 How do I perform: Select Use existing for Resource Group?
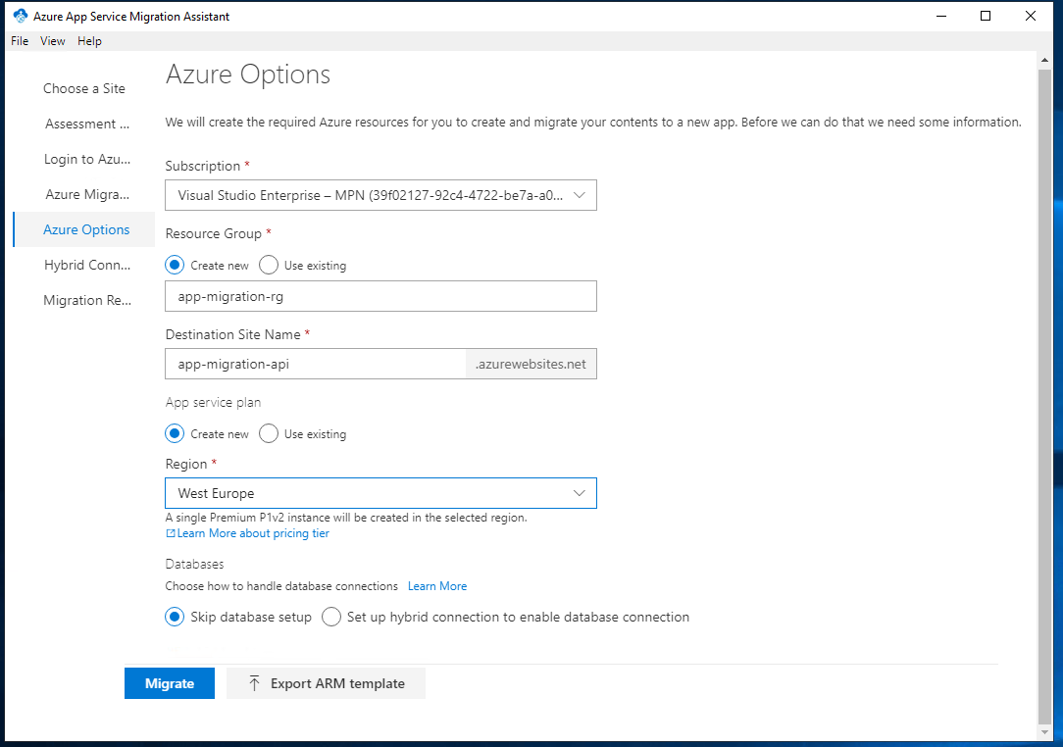[x=269, y=265]
